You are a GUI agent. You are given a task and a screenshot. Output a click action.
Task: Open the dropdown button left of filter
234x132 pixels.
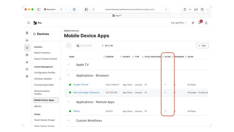point(68,46)
